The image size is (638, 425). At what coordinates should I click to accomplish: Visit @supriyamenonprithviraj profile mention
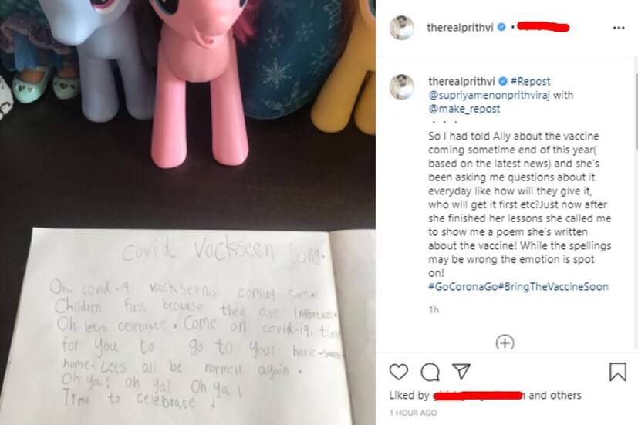(488, 95)
